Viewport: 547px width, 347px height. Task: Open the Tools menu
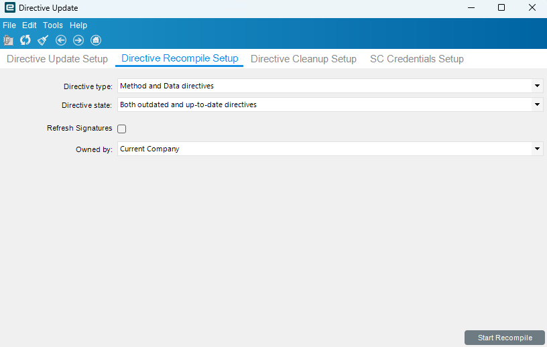(53, 25)
